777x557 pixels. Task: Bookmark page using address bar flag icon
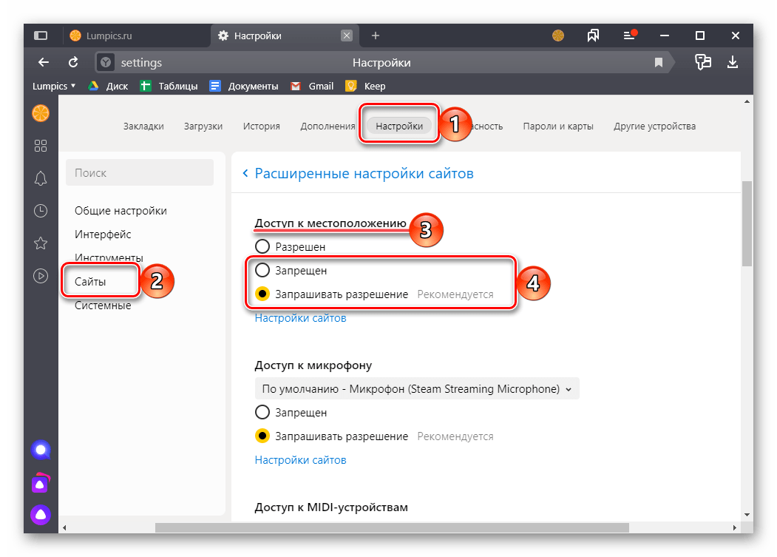pos(659,62)
